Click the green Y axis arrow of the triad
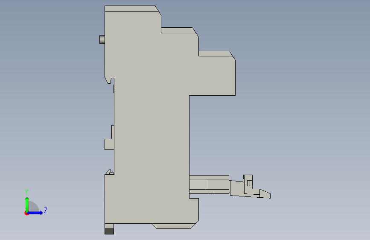Screen dimensions: 370x240 tap(27, 204)
